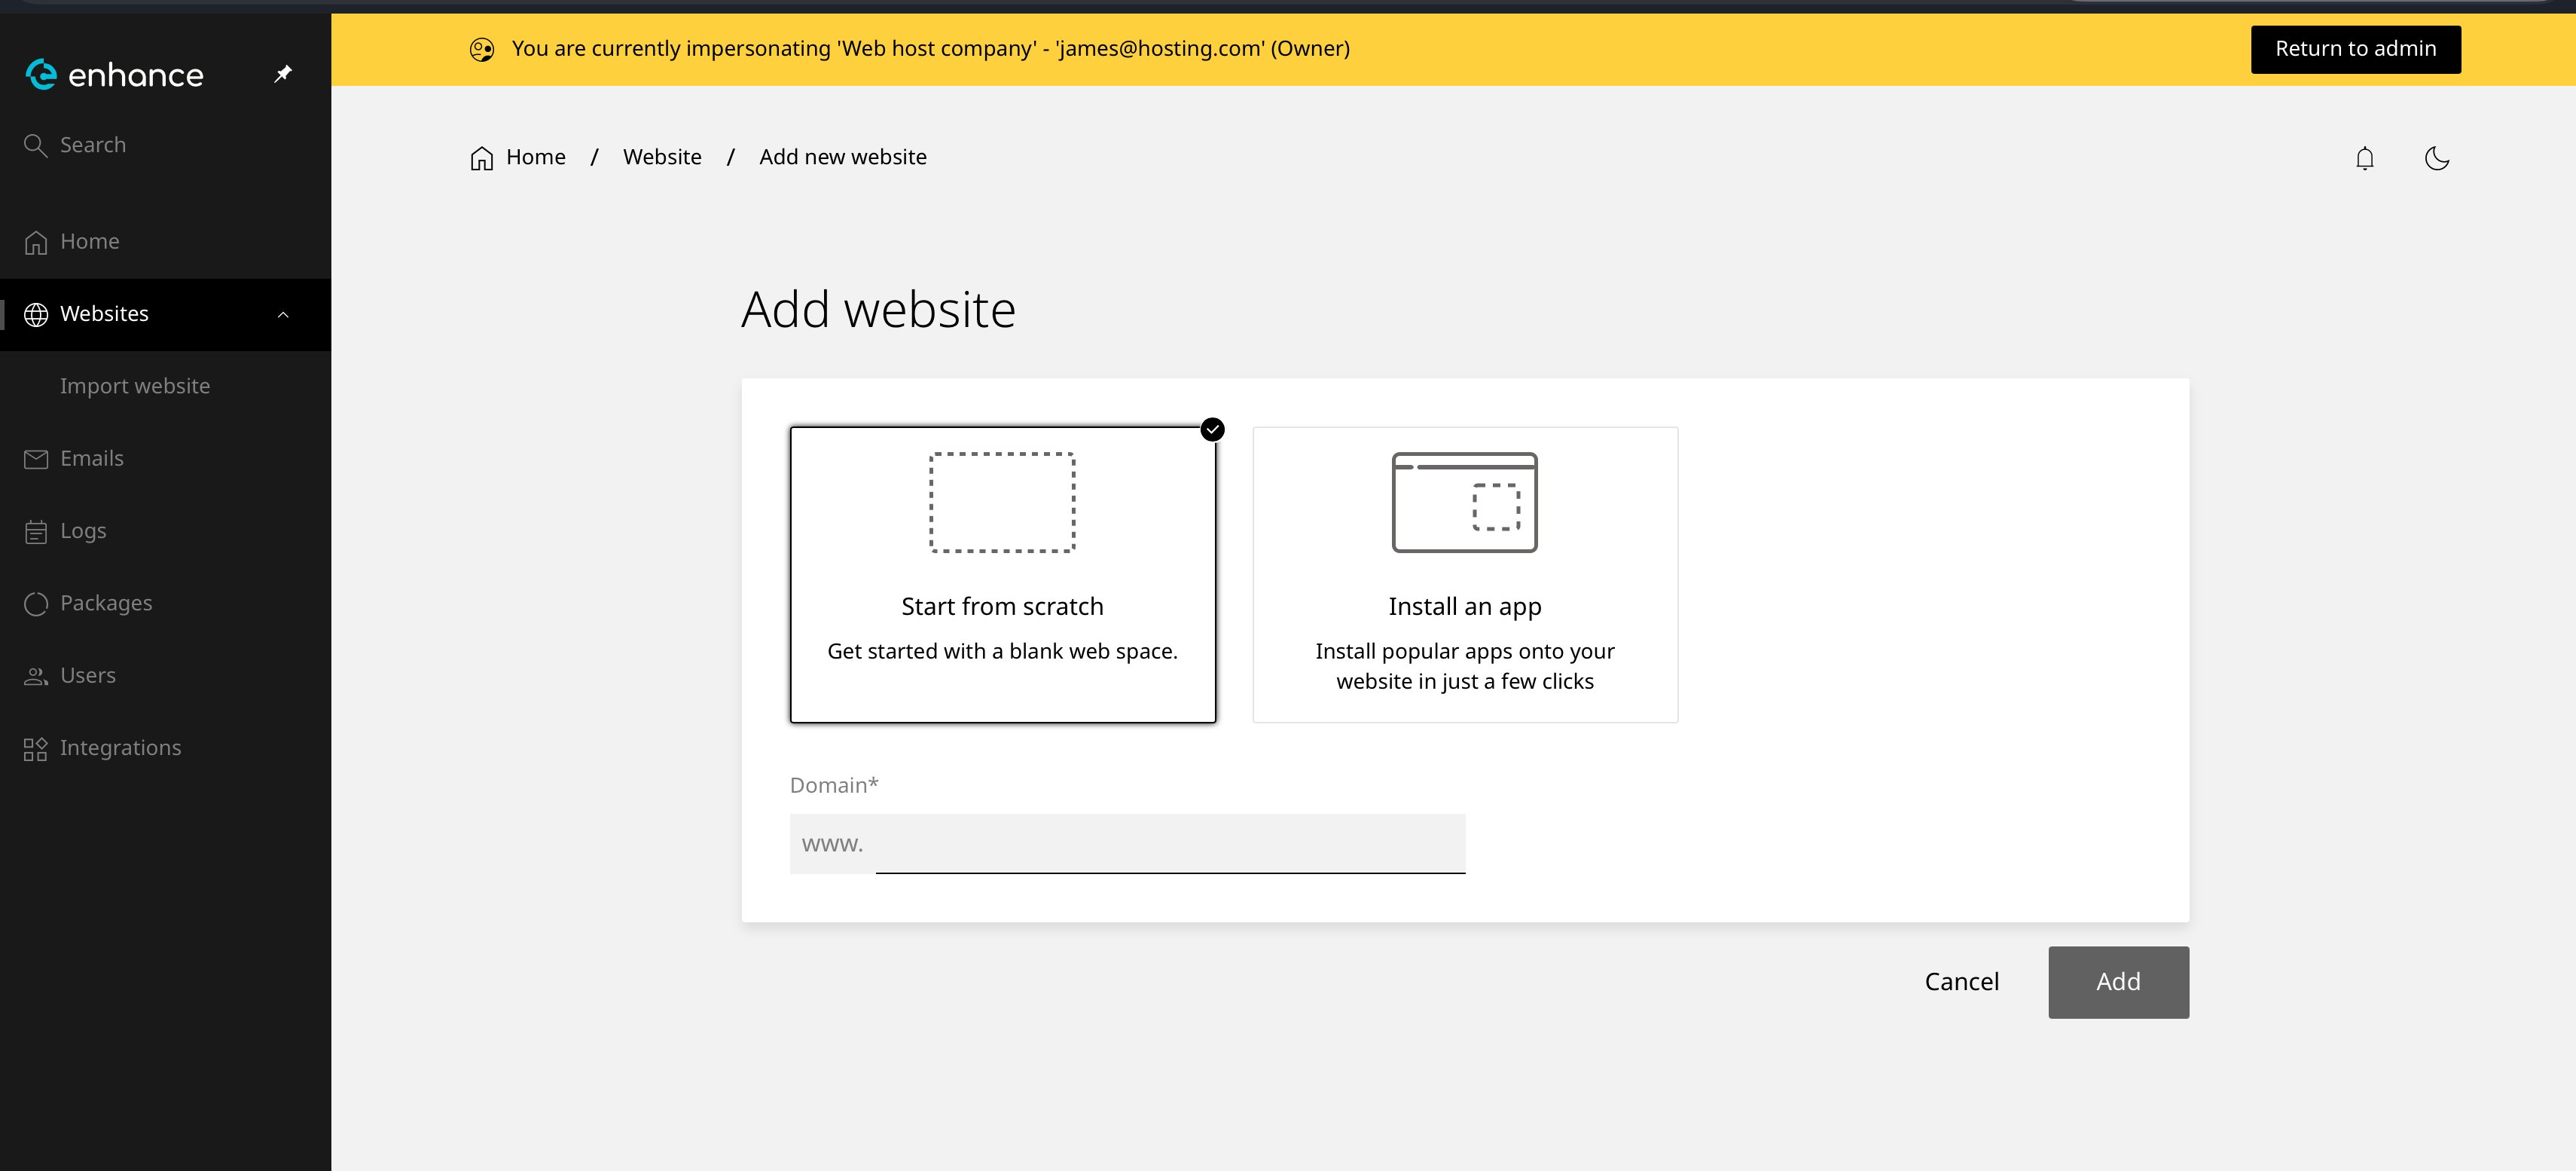Click the Website breadcrumb link
This screenshot has width=2576, height=1171.
coord(662,157)
